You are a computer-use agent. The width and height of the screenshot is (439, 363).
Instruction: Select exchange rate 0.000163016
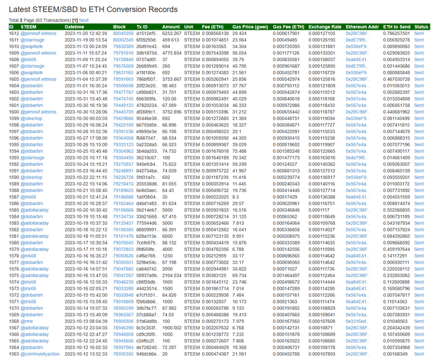tap(321, 158)
